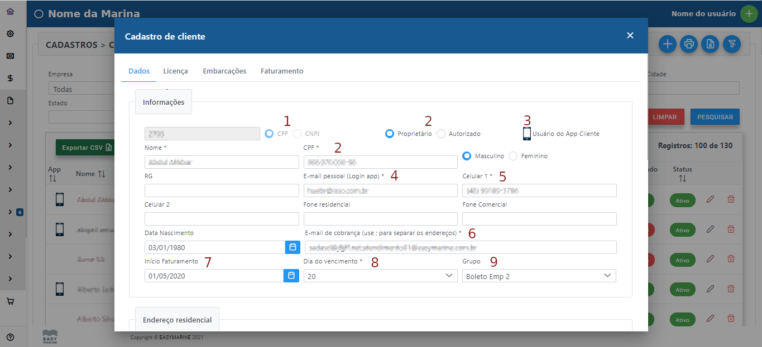Click the PESQUISAR button
762x347 pixels.
click(x=715, y=117)
